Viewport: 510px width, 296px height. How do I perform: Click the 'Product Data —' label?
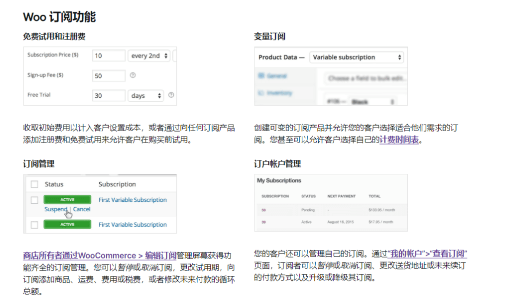pyautogui.click(x=281, y=57)
